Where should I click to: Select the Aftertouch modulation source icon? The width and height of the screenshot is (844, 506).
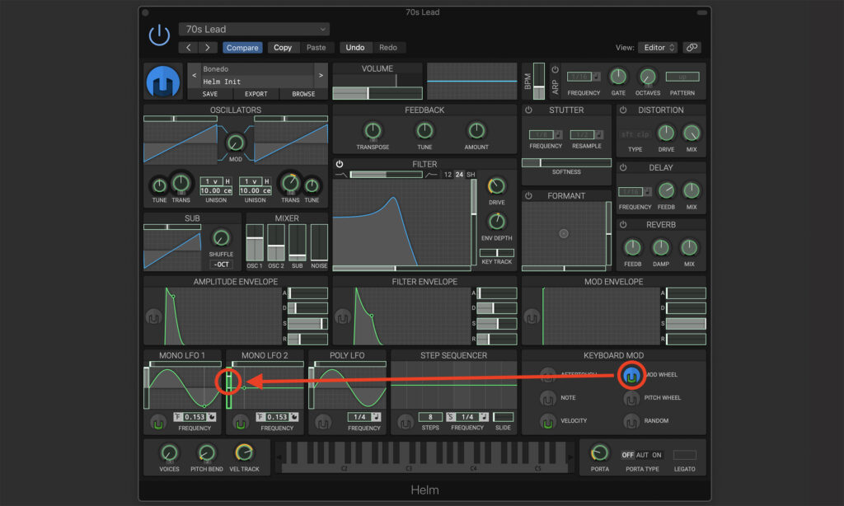548,375
